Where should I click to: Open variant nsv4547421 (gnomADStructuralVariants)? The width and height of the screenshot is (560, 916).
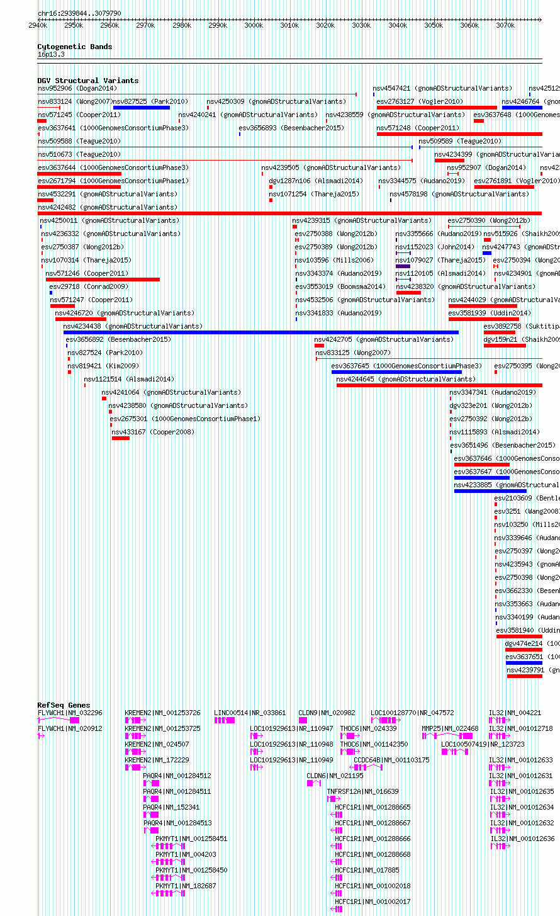click(x=442, y=88)
